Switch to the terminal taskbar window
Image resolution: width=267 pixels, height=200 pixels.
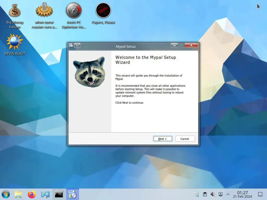[x=59, y=194]
